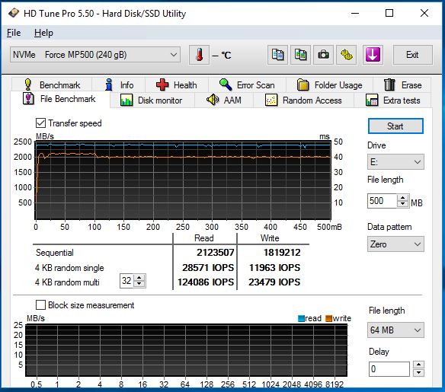This screenshot has width=445, height=392.
Task: Increase the 4 KB random multi stepper
Action: coord(139,278)
